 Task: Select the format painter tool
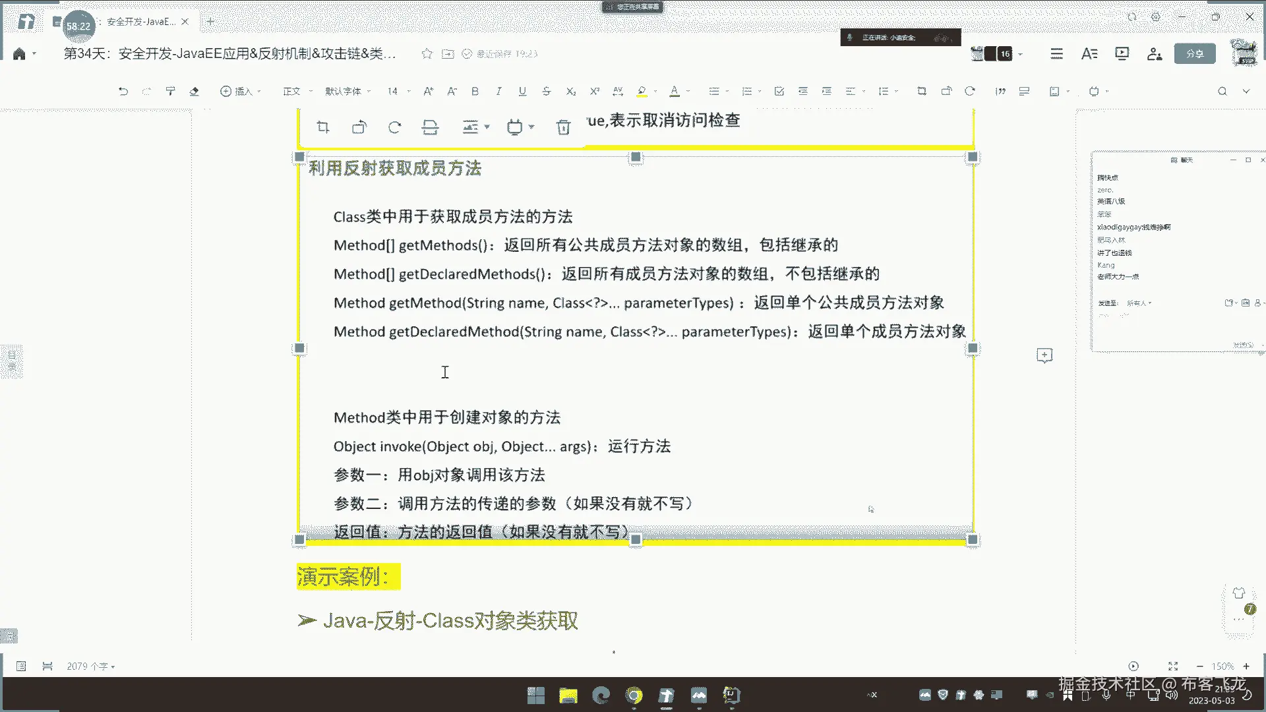pyautogui.click(x=170, y=92)
